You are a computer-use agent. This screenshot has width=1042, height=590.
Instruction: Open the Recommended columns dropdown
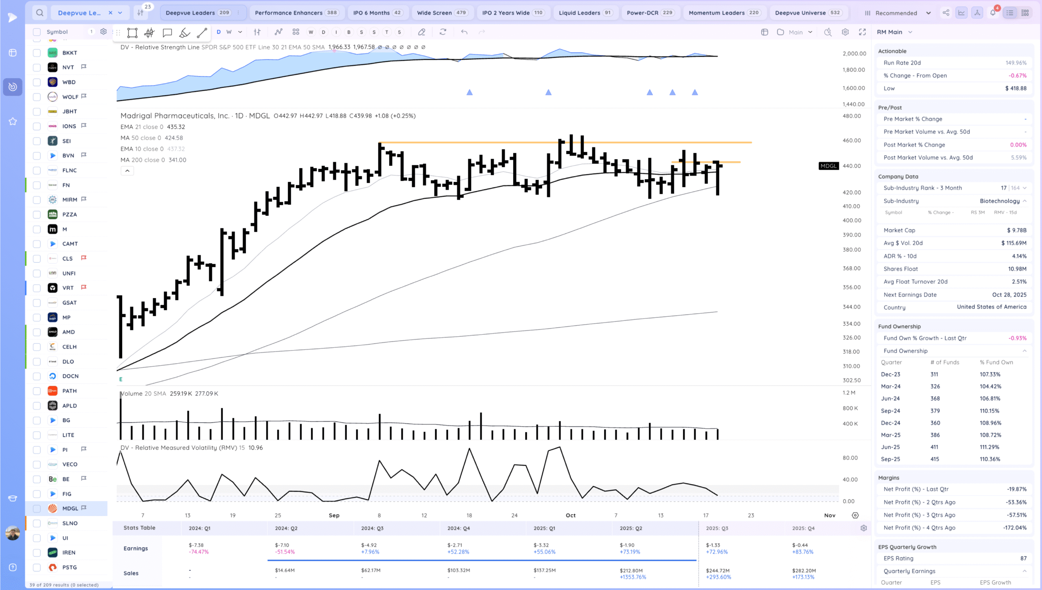897,13
